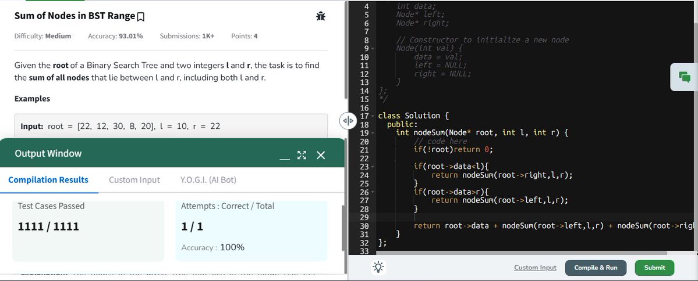The width and height of the screenshot is (698, 281).
Task: Click the 'Examples' heading
Action: (32, 99)
